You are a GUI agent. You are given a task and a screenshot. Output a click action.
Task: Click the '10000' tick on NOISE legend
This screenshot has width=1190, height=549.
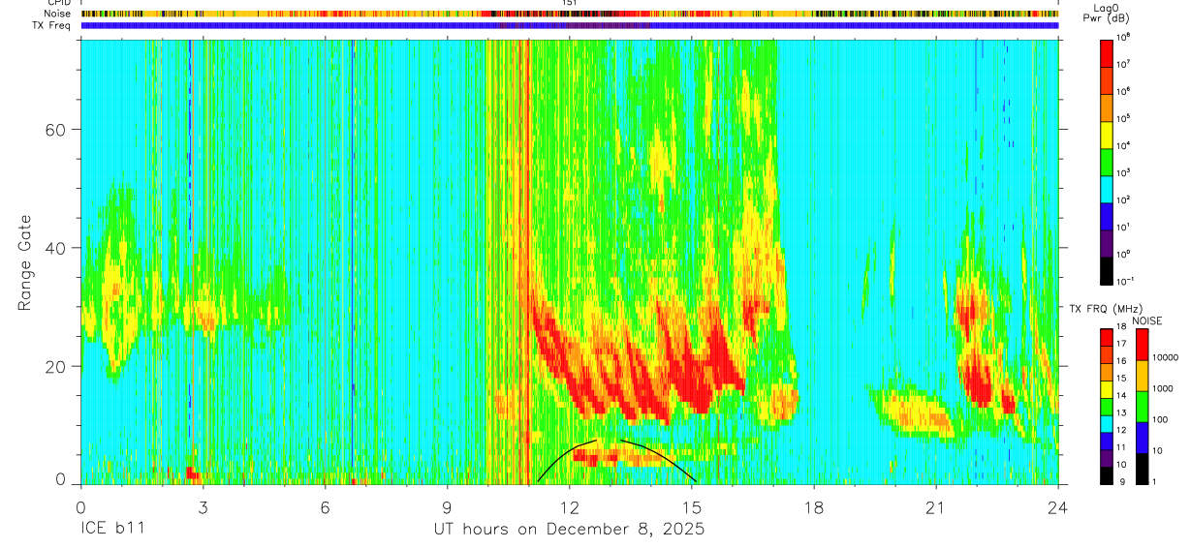tap(1166, 357)
